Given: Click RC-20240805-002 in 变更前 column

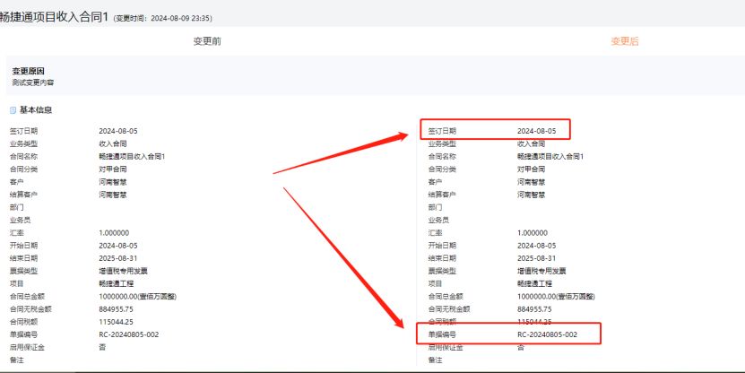Looking at the screenshot, I should 129,334.
